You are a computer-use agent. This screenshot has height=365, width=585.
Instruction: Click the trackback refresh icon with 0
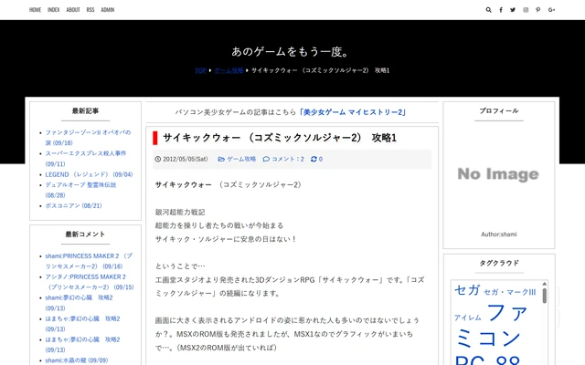314,159
